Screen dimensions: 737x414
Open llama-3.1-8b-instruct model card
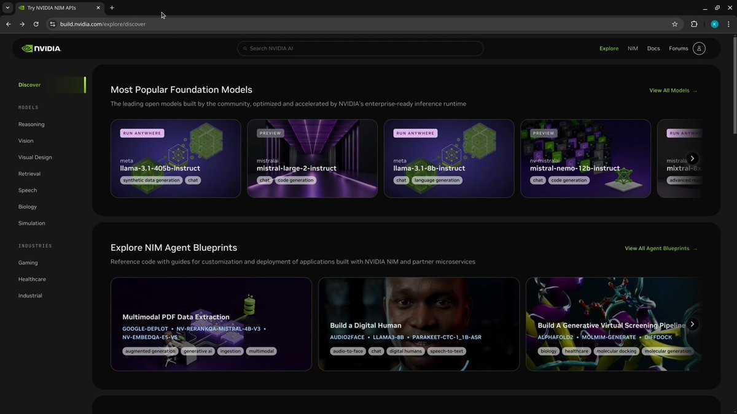pos(449,158)
